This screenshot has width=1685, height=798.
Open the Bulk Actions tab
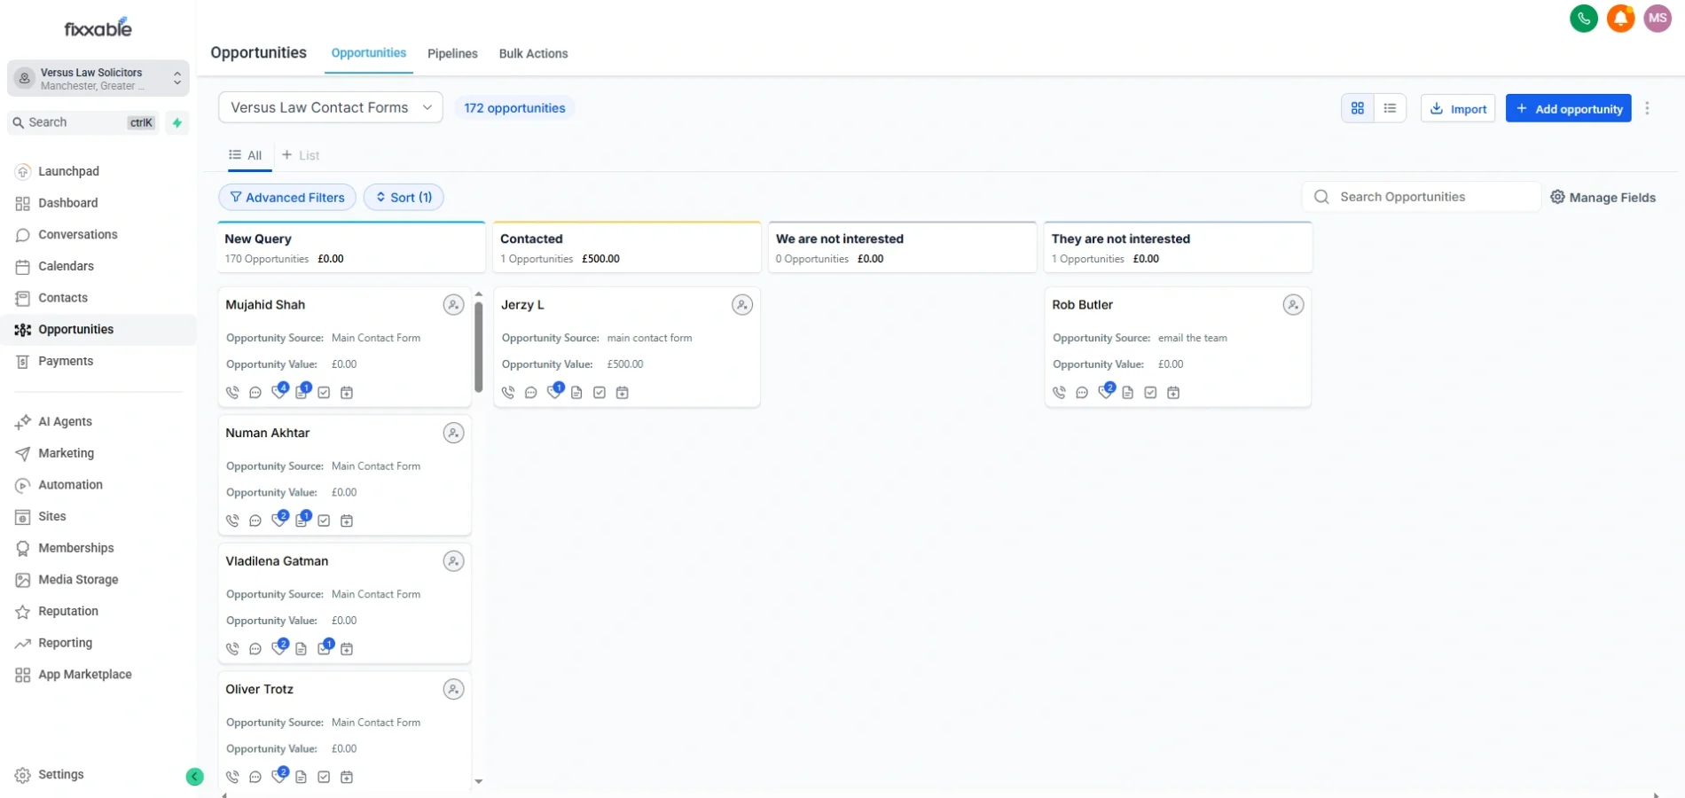click(533, 53)
